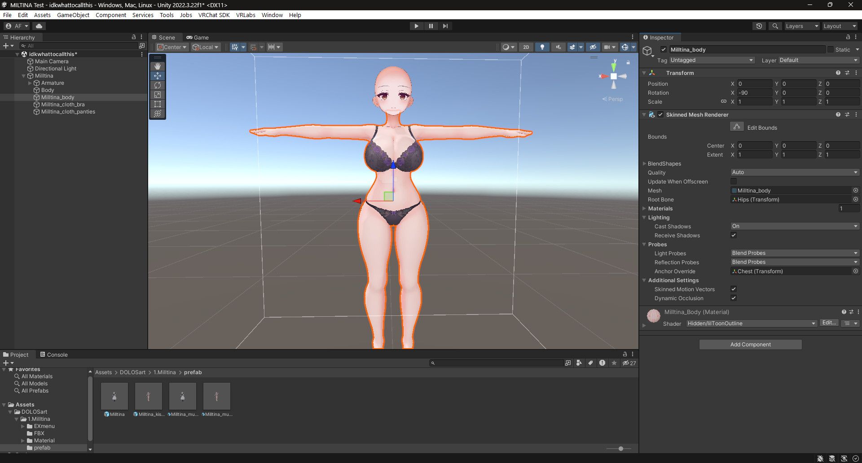862x463 pixels.
Task: Toggle Dynamic Occlusion checkbox
Action: click(x=734, y=298)
